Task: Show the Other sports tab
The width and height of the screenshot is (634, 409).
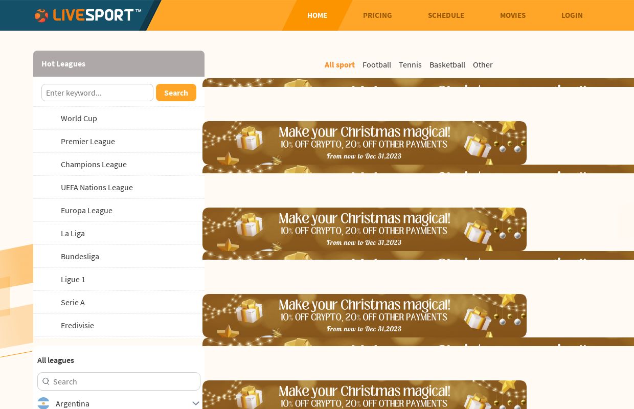Action: pyautogui.click(x=483, y=65)
